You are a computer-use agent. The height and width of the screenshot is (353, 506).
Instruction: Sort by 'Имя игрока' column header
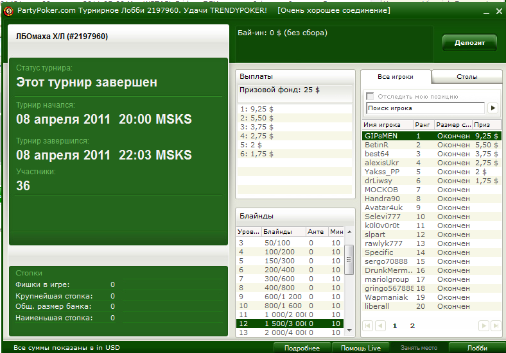coord(388,125)
